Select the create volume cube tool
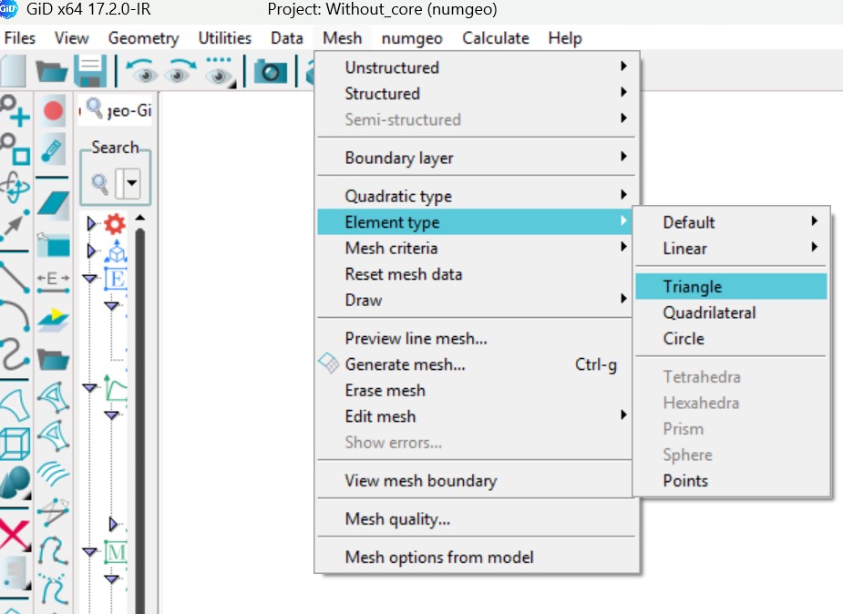 click(x=15, y=445)
